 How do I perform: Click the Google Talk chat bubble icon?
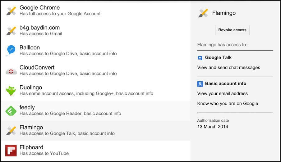tap(200, 58)
